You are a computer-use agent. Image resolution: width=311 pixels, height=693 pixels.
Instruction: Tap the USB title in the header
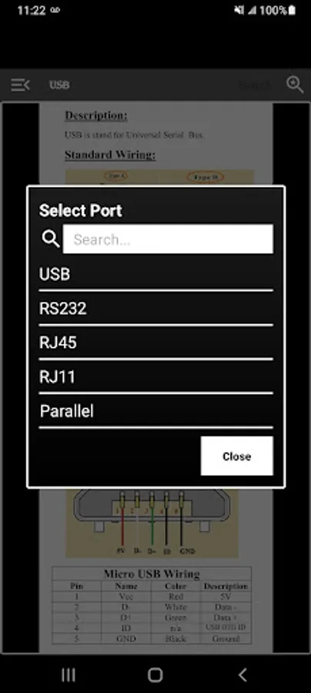(x=59, y=85)
